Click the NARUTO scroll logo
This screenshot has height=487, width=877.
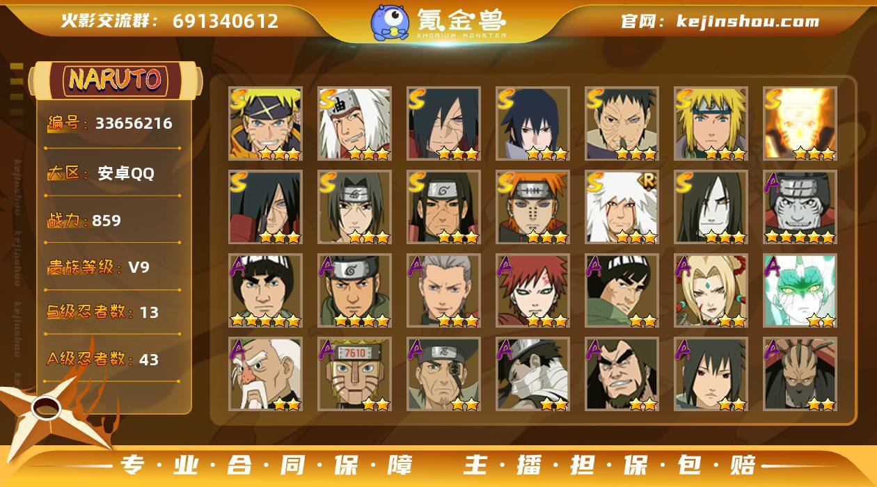(x=115, y=79)
